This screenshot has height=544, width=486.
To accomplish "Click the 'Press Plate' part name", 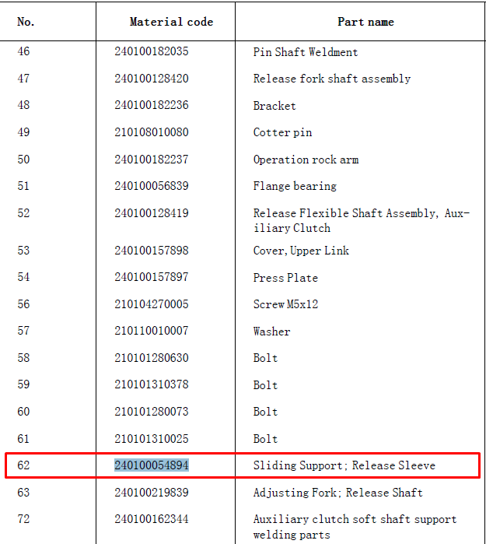I will tap(285, 278).
